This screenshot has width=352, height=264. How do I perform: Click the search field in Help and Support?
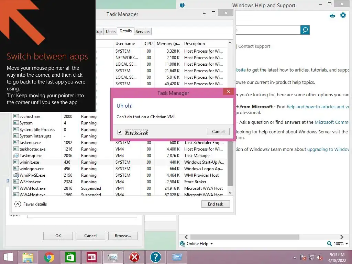click(267, 30)
